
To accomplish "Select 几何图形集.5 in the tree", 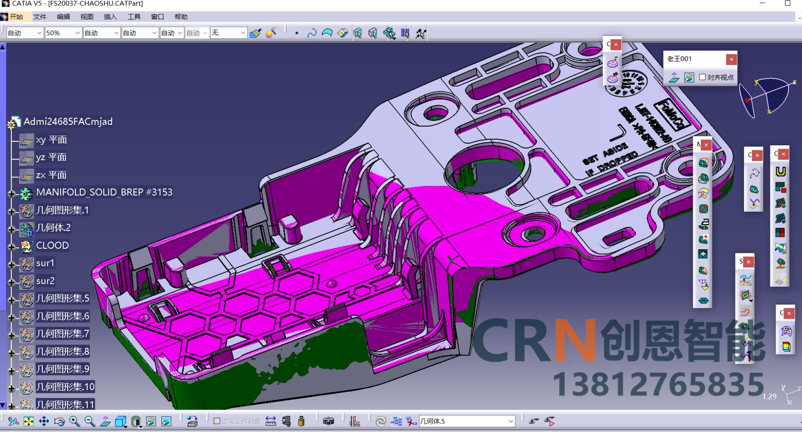I will tap(63, 298).
